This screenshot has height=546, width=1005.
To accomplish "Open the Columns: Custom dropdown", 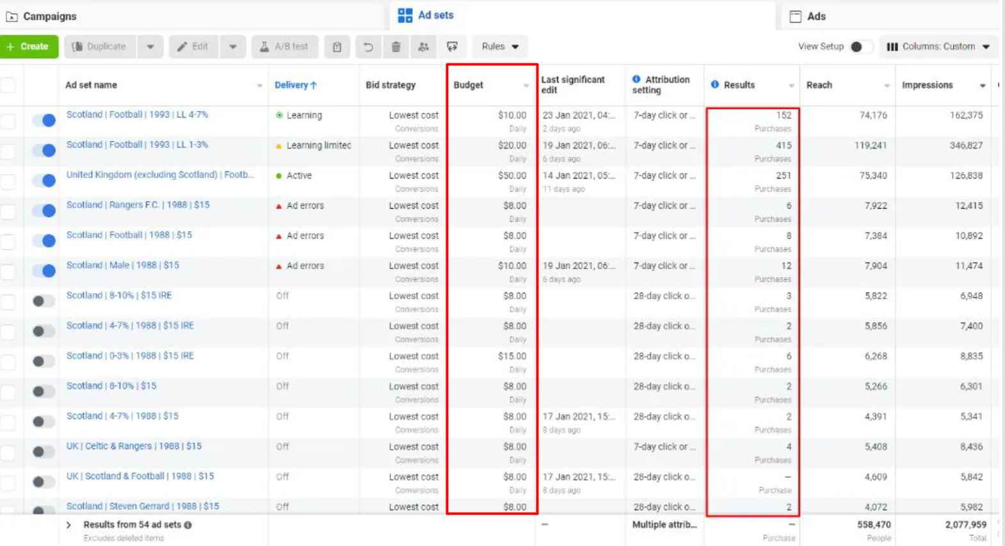I will click(x=938, y=47).
